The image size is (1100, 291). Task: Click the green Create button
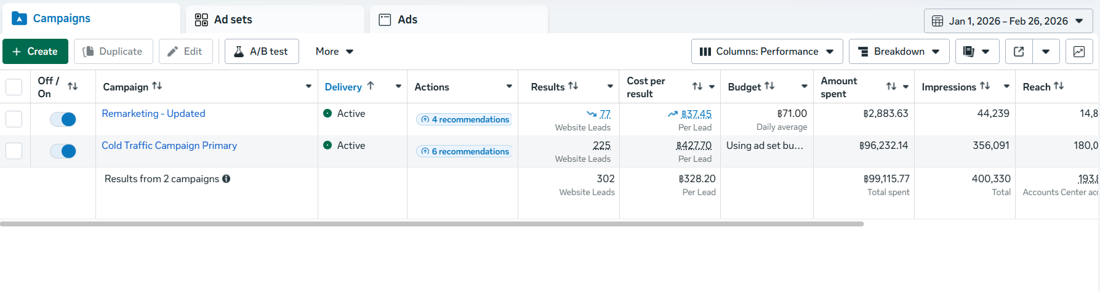coord(35,52)
